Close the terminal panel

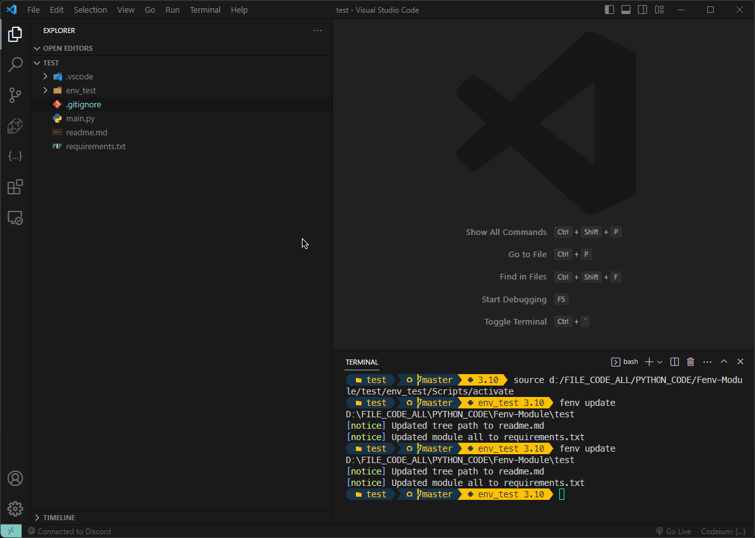[x=740, y=362]
